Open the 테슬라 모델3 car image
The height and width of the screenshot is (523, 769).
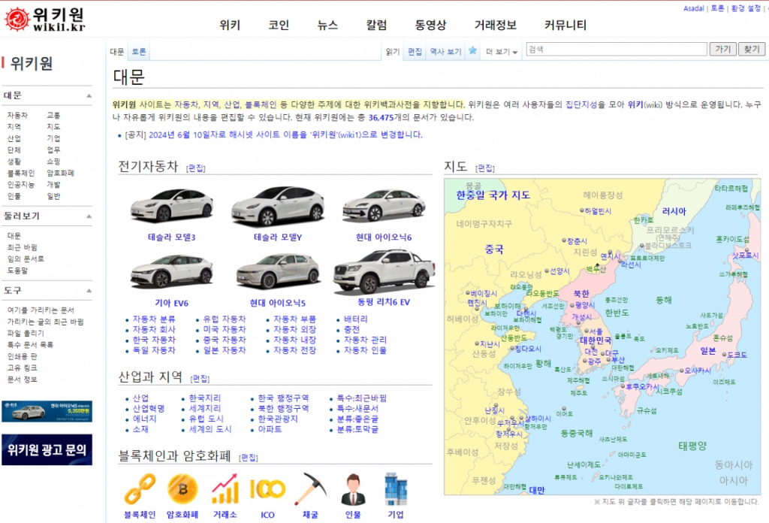(x=172, y=204)
